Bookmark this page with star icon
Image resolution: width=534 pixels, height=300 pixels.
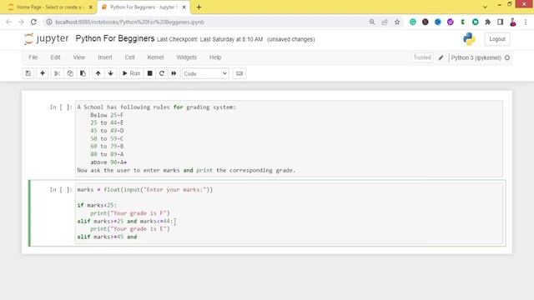point(397,22)
